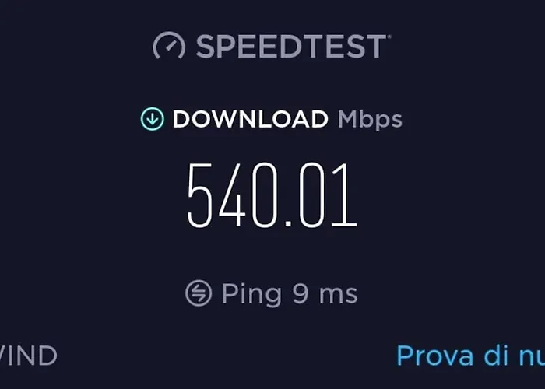
Task: Tap the word Prova in the retry link
Action: click(434, 356)
